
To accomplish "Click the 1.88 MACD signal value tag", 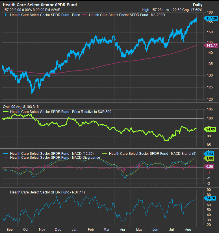I will pyautogui.click(x=209, y=158).
